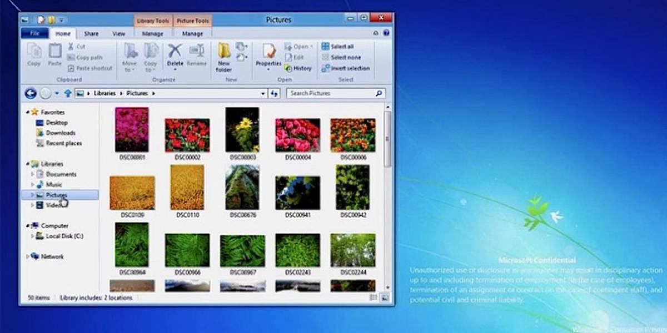The height and width of the screenshot is (333, 667).
Task: Click the Paste shortcut command
Action: tap(90, 68)
